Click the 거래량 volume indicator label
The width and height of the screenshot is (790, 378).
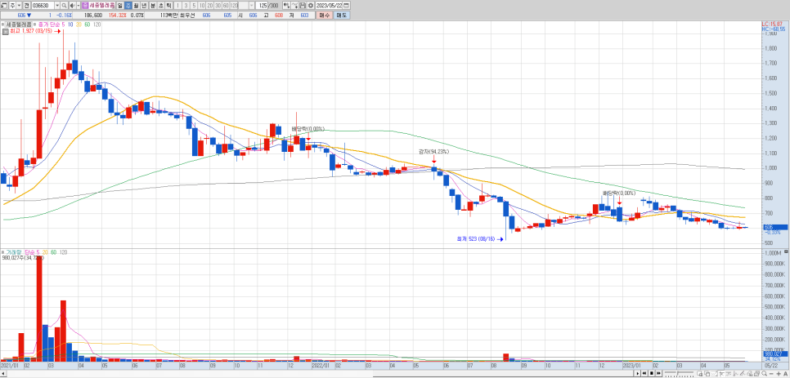[14, 251]
